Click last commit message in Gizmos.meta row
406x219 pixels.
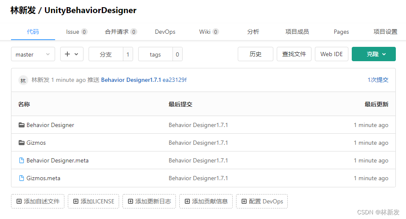click(198, 178)
